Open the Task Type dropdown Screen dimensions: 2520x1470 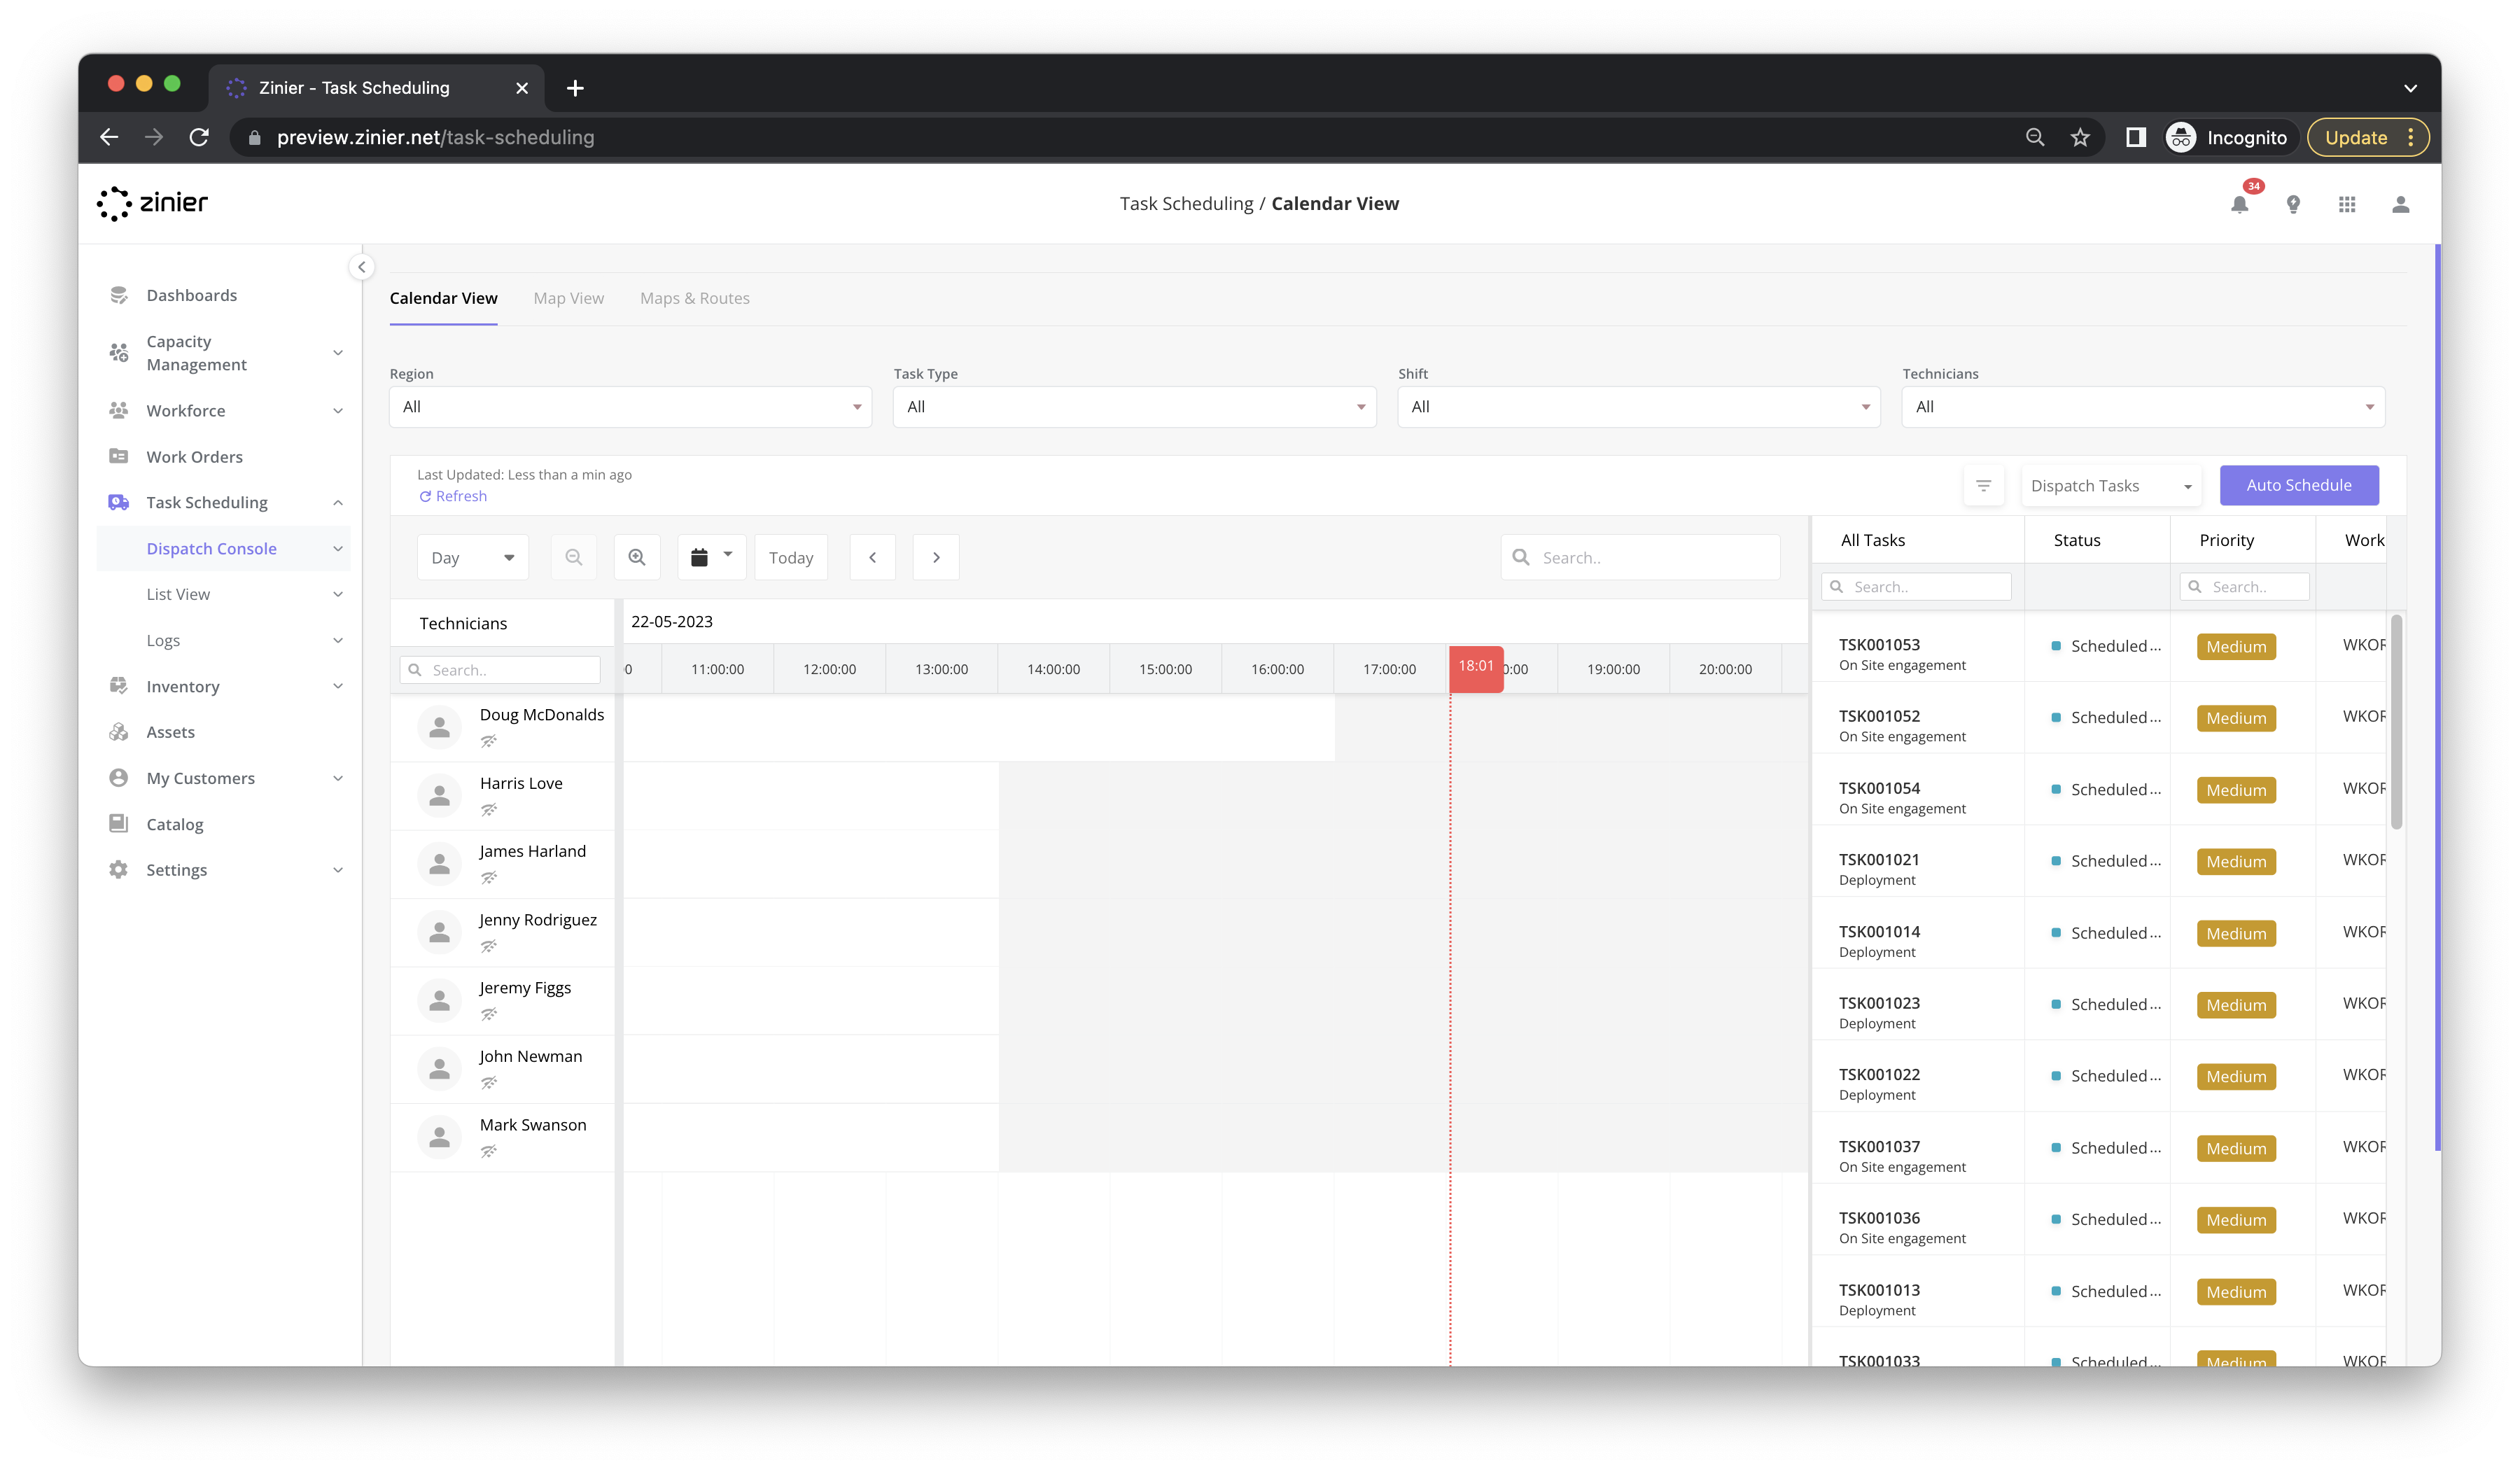pos(1135,407)
